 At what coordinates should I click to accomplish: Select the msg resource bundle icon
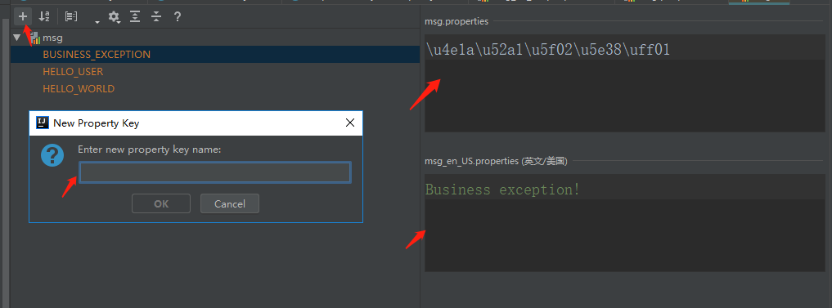pyautogui.click(x=34, y=38)
